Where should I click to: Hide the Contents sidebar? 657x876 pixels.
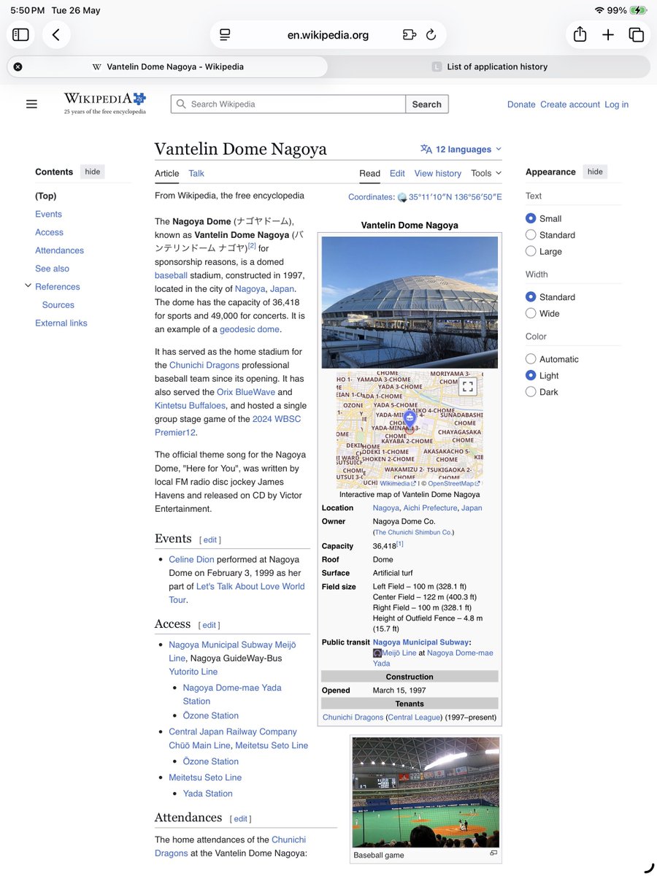(93, 172)
